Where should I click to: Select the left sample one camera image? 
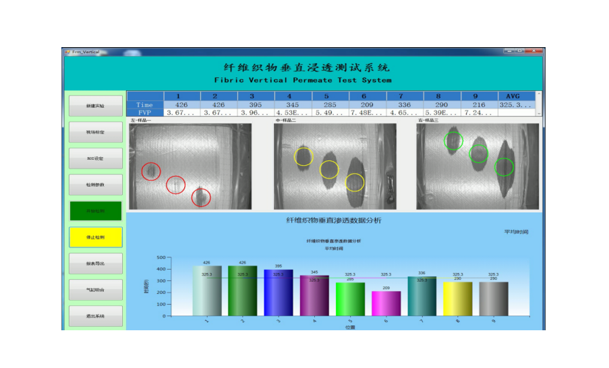pos(190,166)
